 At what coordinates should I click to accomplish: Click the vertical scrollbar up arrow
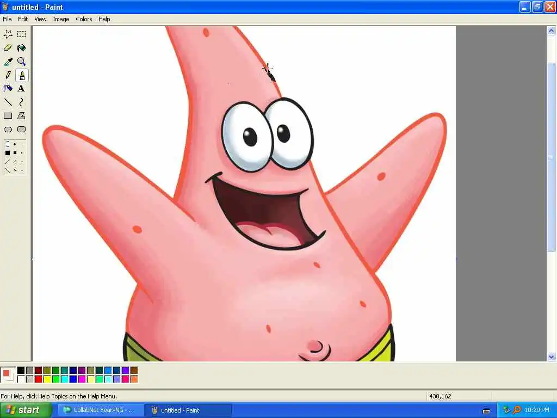pos(551,31)
